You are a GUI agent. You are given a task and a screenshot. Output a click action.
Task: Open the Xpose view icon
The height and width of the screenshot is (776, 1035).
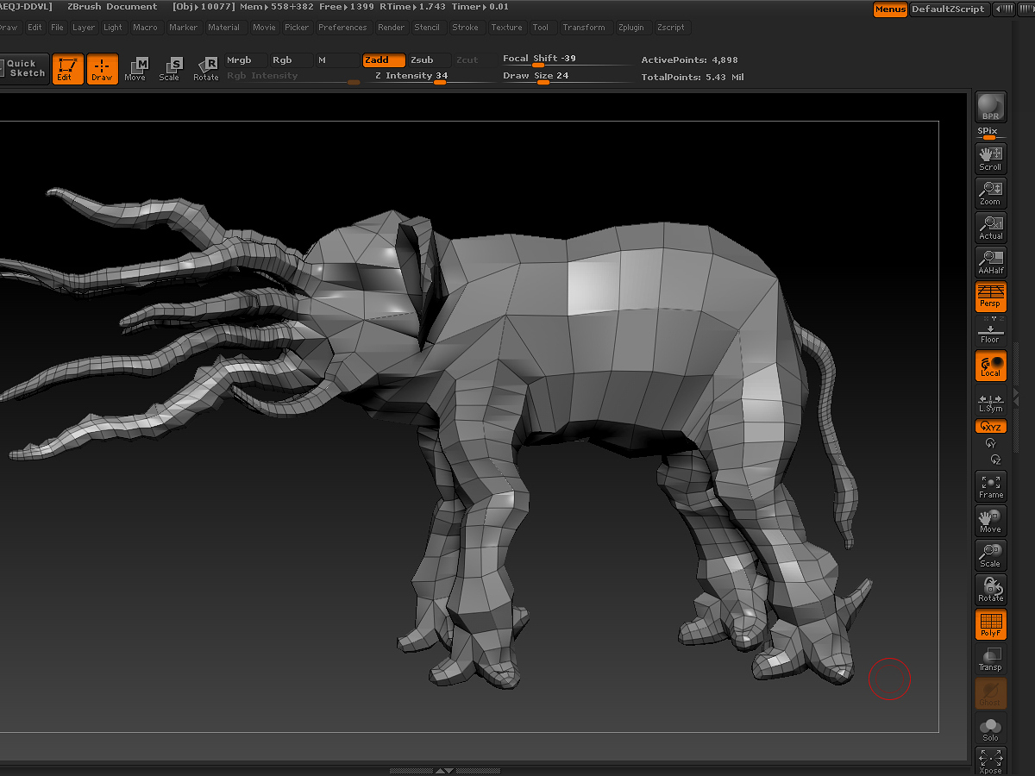pyautogui.click(x=990, y=760)
